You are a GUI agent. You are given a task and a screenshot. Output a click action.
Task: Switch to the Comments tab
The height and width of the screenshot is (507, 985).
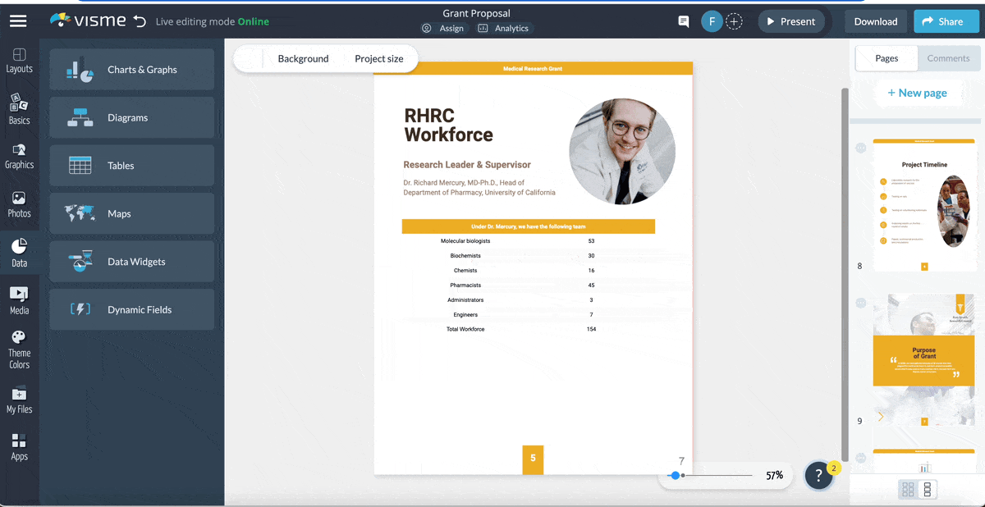[948, 58]
